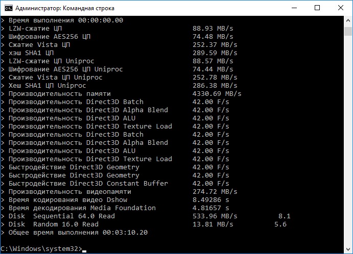The image size is (353, 254).
Task: Close the Command Prompt window
Action: point(341,8)
